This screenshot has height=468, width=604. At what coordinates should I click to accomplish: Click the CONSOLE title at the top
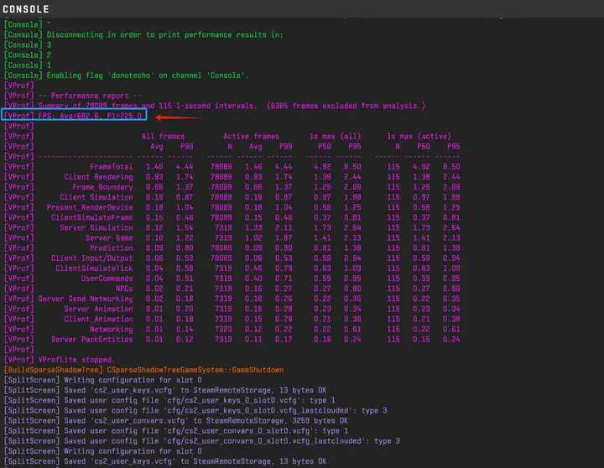click(26, 9)
